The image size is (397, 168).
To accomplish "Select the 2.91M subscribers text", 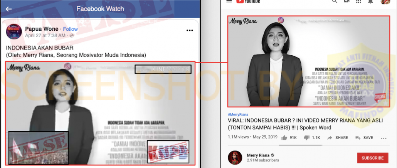I will pyautogui.click(x=263, y=160).
